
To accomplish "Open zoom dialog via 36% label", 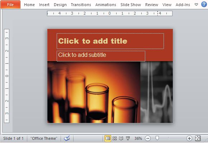I will pyautogui.click(x=138, y=138).
